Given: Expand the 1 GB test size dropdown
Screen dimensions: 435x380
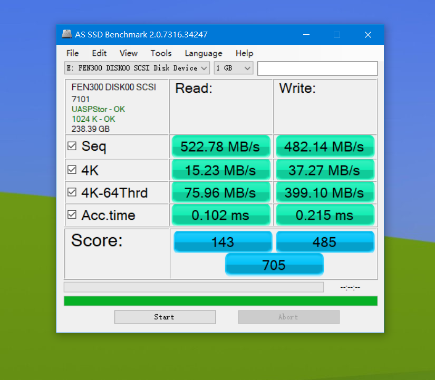Looking at the screenshot, I should (x=234, y=68).
